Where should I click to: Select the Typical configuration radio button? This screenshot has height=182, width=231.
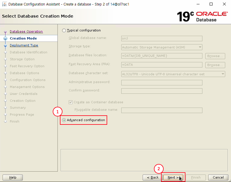[64, 30]
